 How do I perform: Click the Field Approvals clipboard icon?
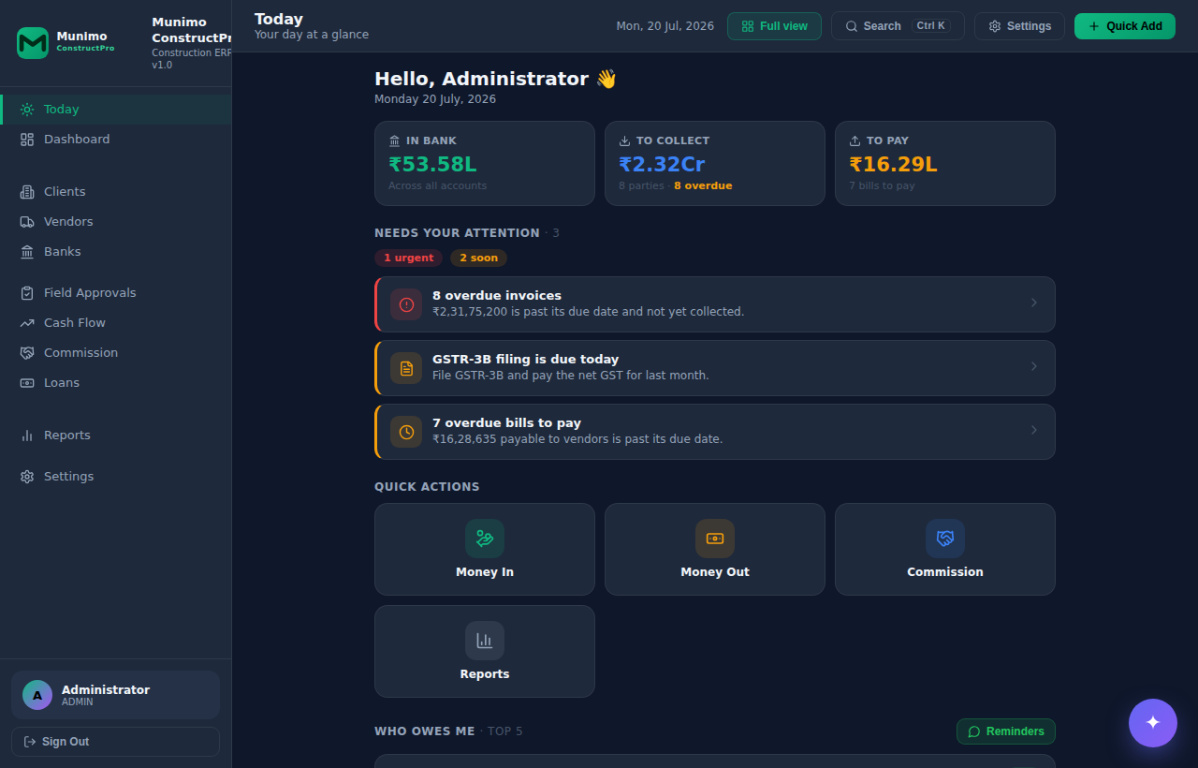pyautogui.click(x=27, y=293)
